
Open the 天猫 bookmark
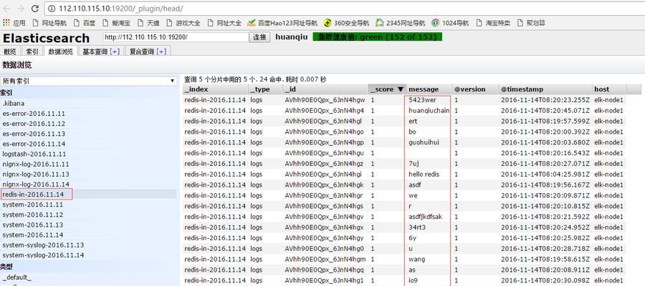148,23
